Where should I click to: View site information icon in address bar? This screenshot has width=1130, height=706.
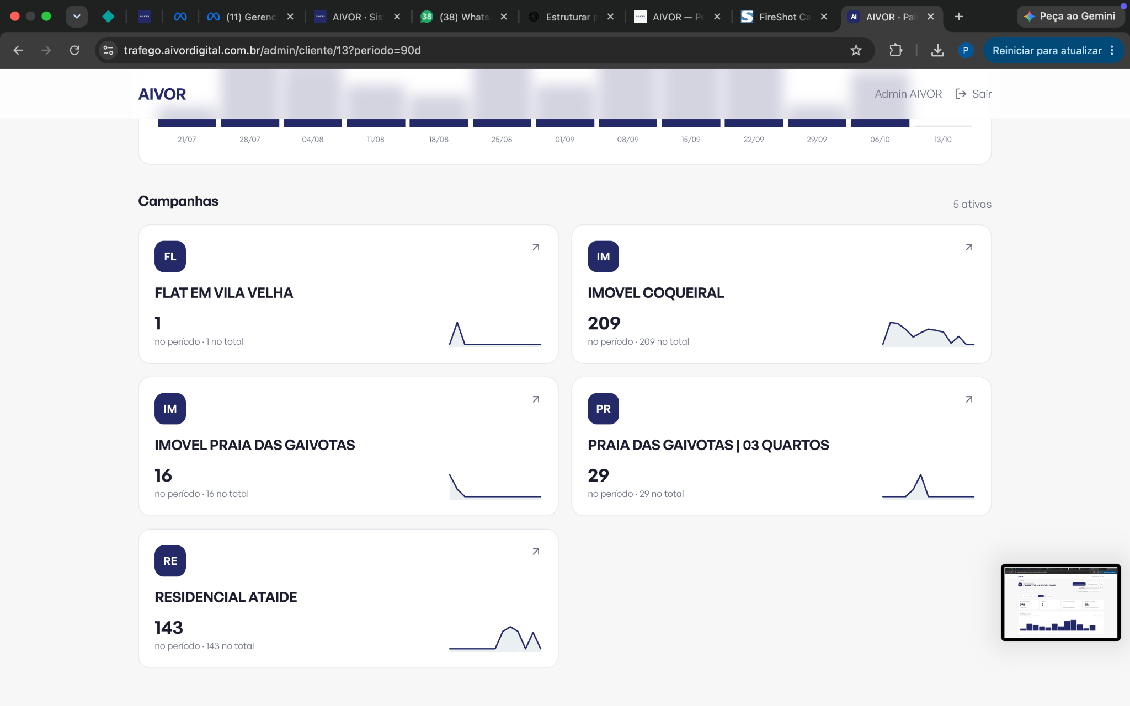pos(108,50)
